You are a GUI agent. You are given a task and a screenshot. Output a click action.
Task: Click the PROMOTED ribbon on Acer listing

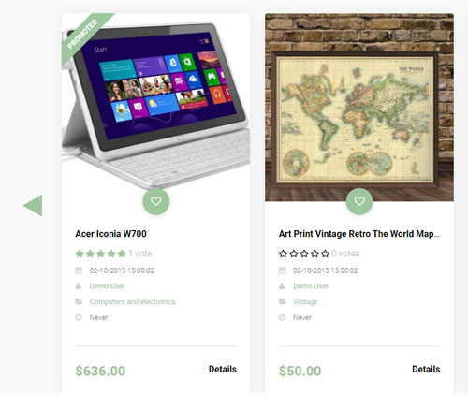click(83, 34)
